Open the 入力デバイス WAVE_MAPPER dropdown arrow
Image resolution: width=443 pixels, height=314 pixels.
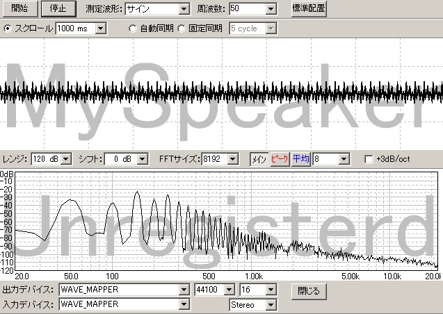(184, 304)
